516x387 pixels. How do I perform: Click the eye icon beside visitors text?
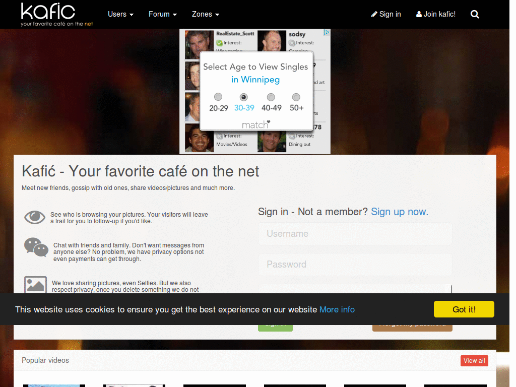35,218
